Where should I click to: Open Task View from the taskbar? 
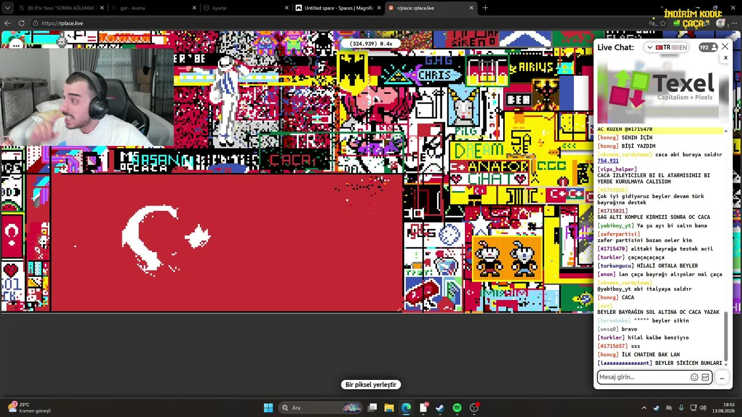click(373, 408)
